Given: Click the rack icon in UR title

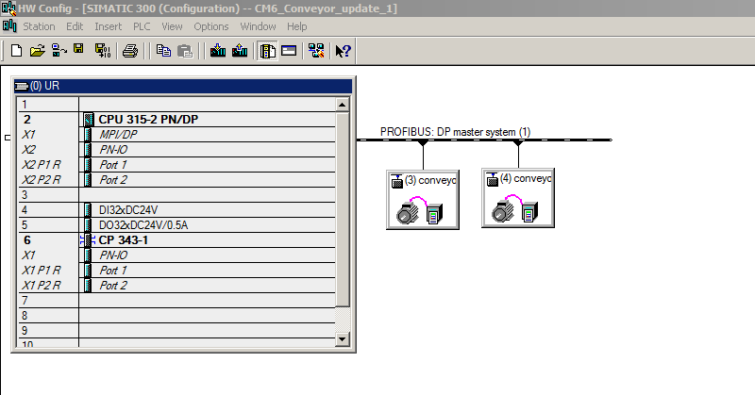Looking at the screenshot, I should pyautogui.click(x=22, y=86).
